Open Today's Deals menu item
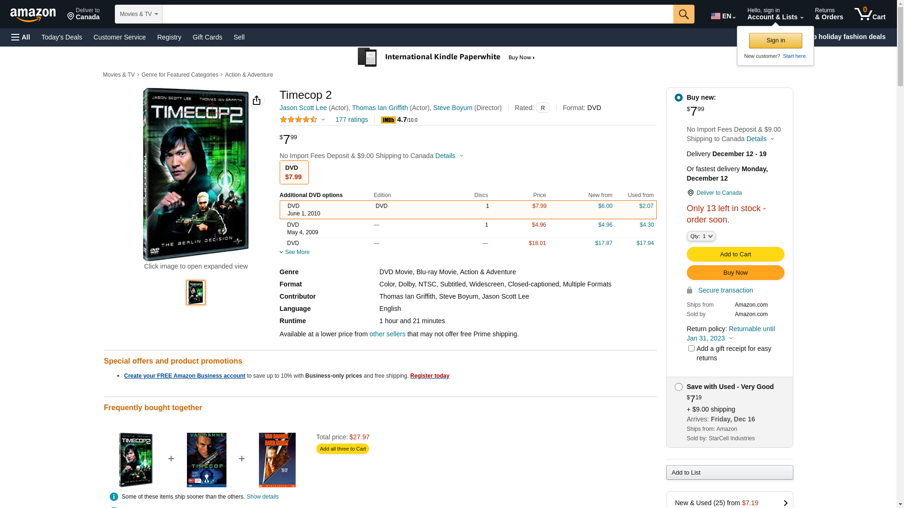 click(x=62, y=37)
